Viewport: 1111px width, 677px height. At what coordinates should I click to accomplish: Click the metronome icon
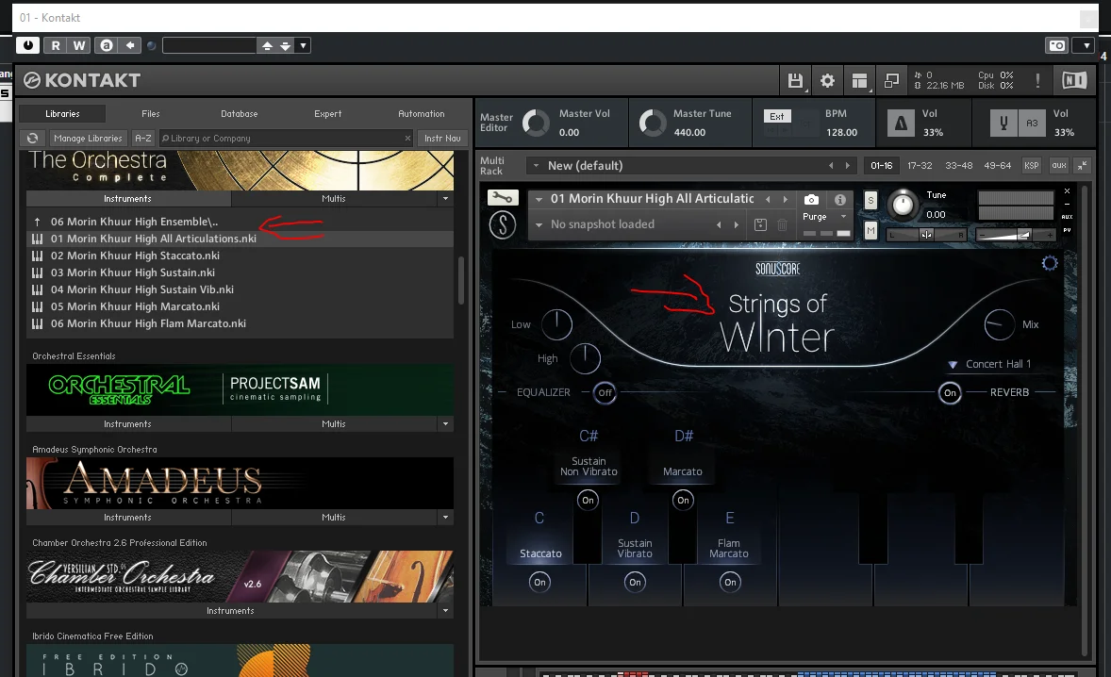click(x=901, y=124)
